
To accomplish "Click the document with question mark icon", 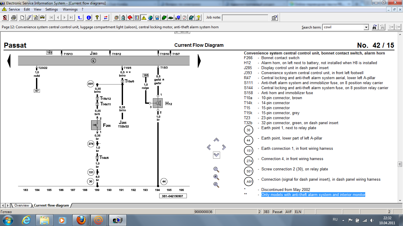I will point(198,18).
